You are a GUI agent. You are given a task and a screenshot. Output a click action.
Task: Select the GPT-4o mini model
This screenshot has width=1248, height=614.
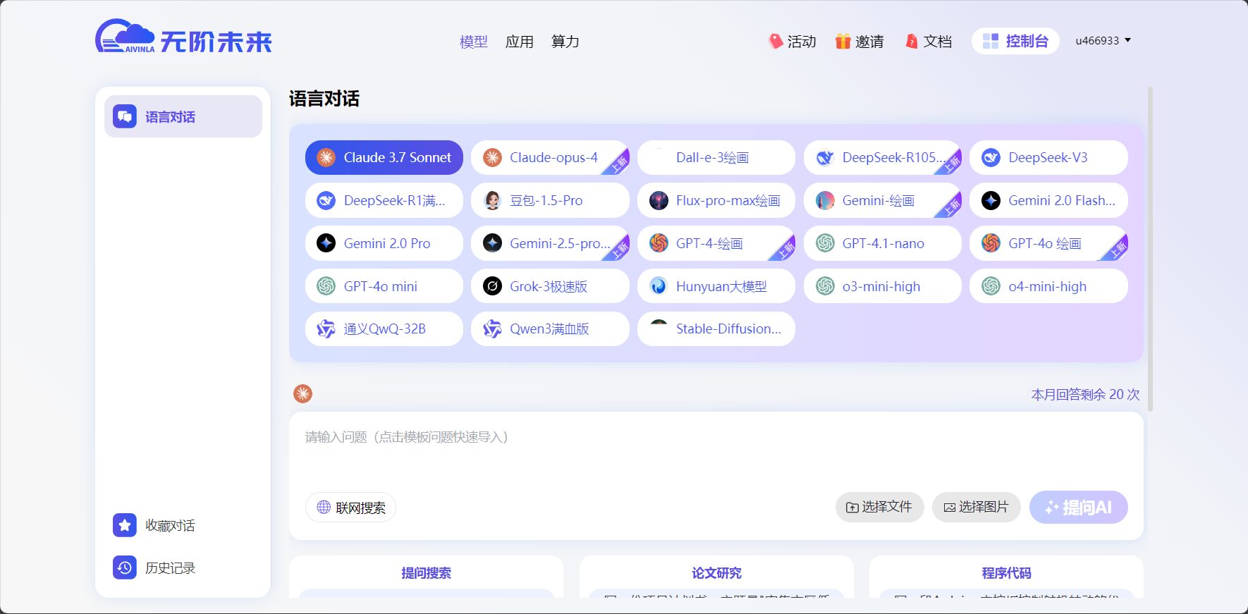coord(384,286)
